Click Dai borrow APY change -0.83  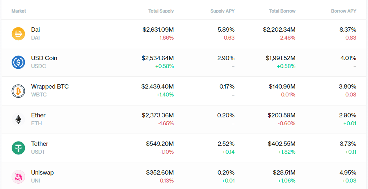350,37
